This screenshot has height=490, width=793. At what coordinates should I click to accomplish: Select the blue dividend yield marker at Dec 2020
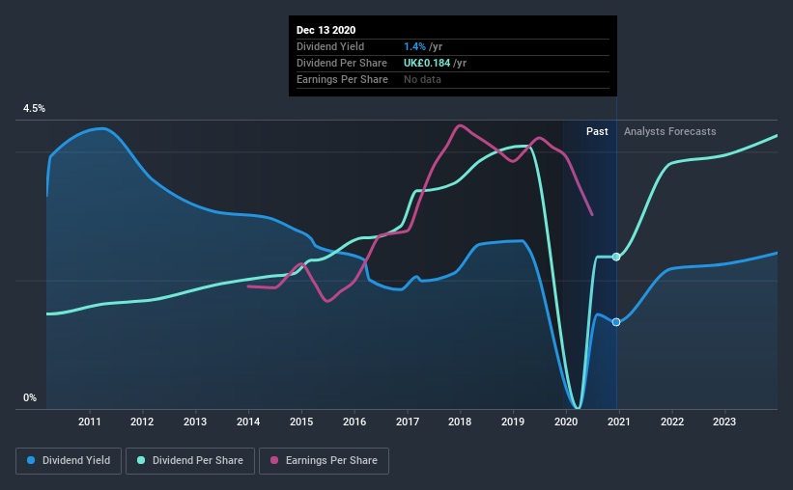pyautogui.click(x=616, y=322)
